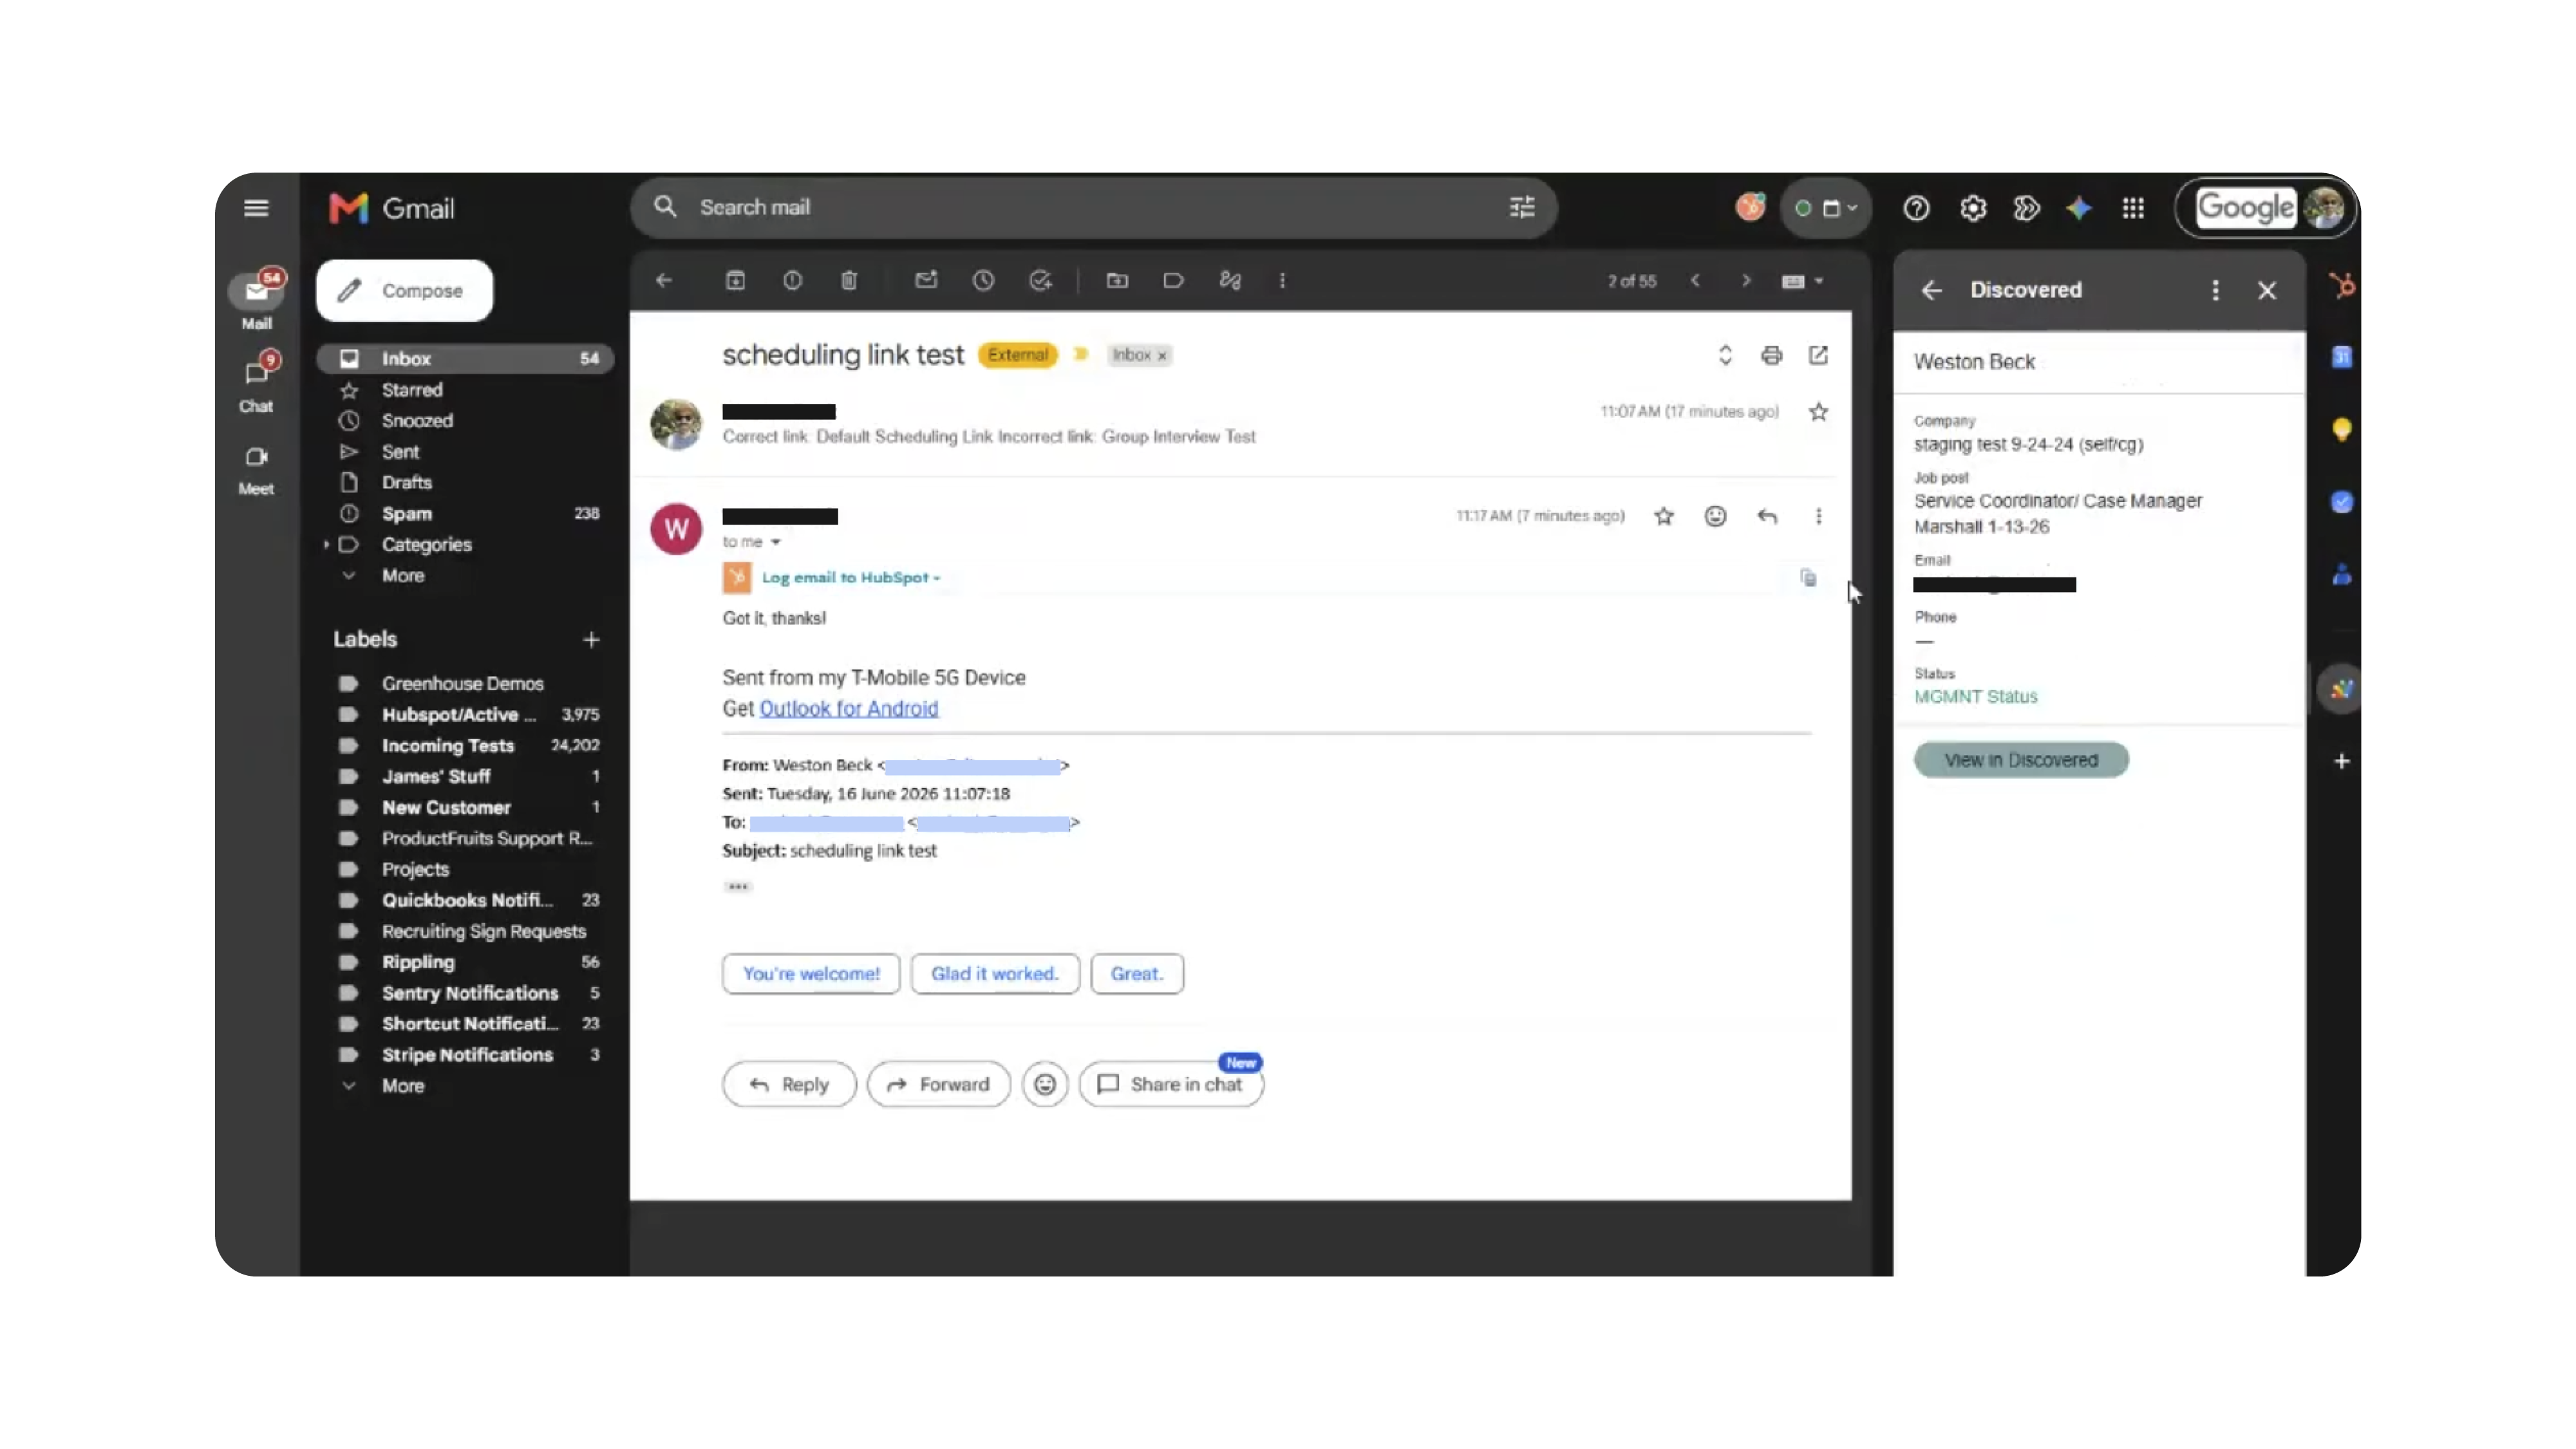Archive this conversation

[735, 281]
